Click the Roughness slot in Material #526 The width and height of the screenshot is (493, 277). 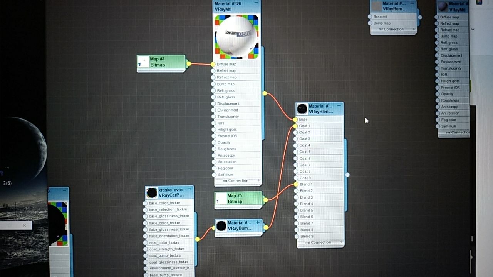[237, 149]
